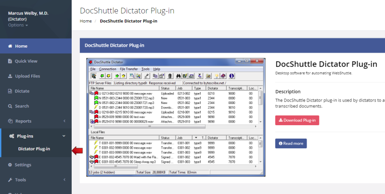Collapse the Plug-ins submenu chevron

pos(64,136)
